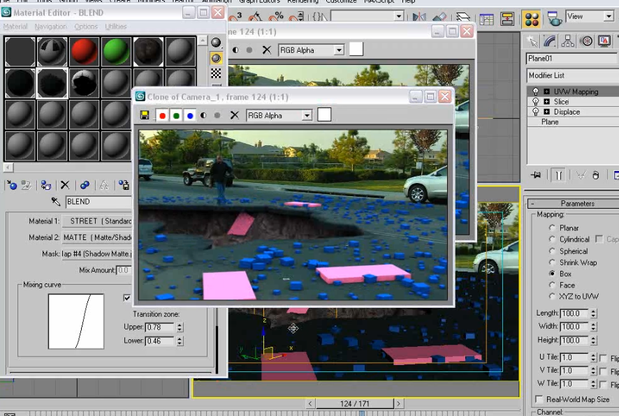Image resolution: width=619 pixels, height=416 pixels.
Task: Click the white color swatch in Clone window
Action: pos(324,114)
